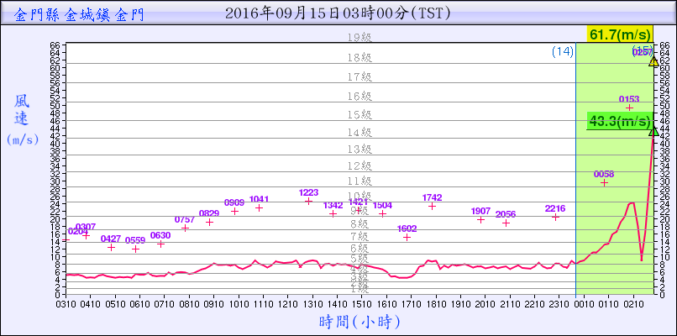This screenshot has height=336, width=677.
Task: Click the 19級 wind scale label
Action: (359, 38)
